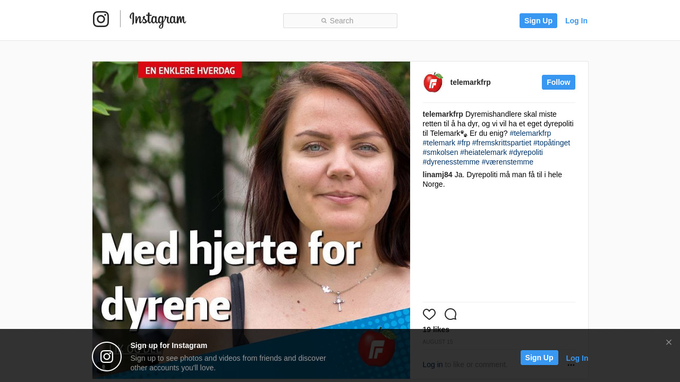This screenshot has height=382, width=680.
Task: Click Sign Up in bottom banner
Action: 539,358
